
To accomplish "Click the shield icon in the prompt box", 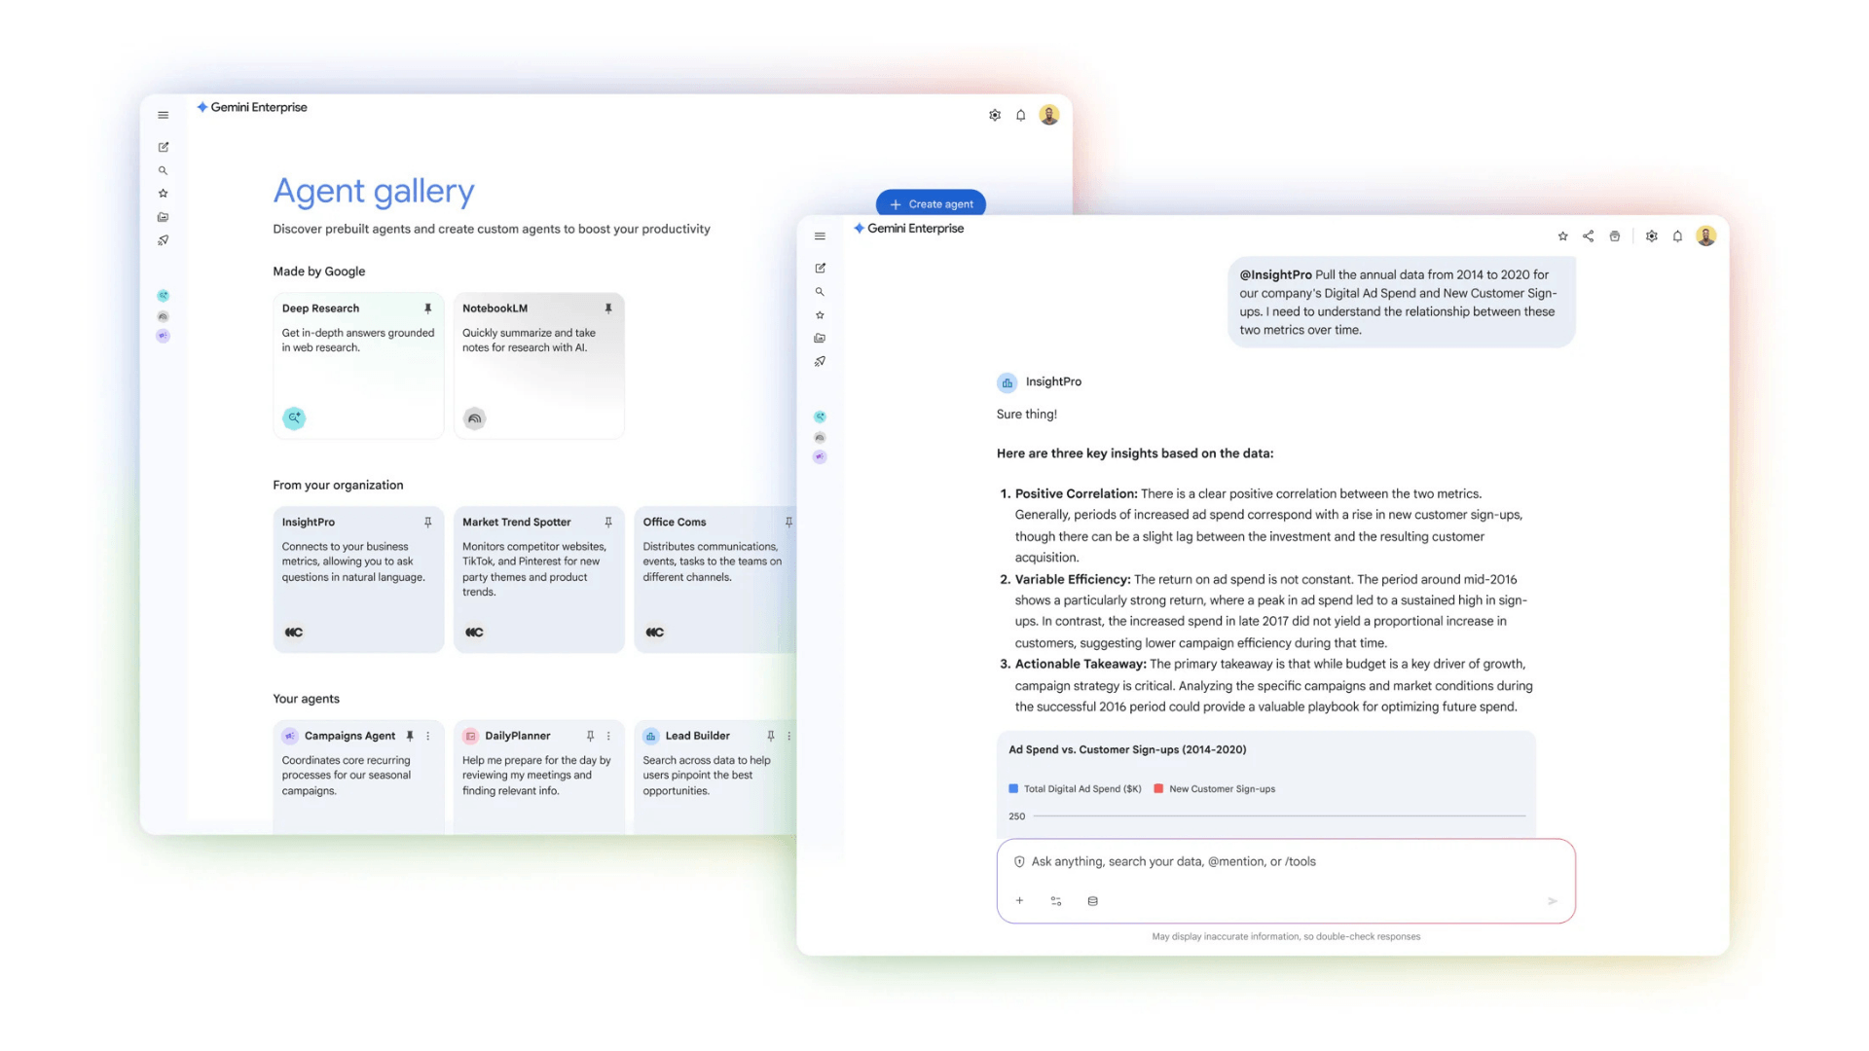I will (1019, 862).
